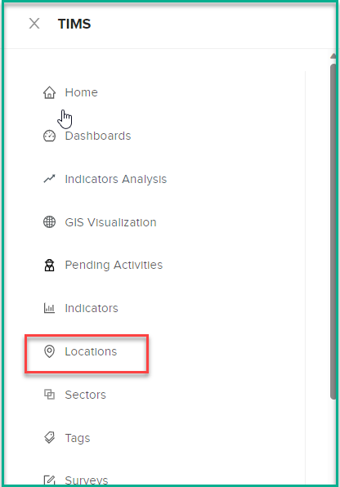Click the Sectors overlapping squares icon

coord(49,395)
